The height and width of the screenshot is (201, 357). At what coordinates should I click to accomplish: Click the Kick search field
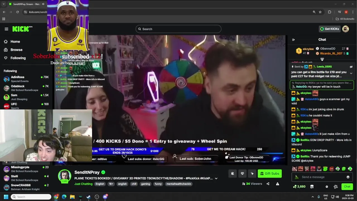(178, 29)
